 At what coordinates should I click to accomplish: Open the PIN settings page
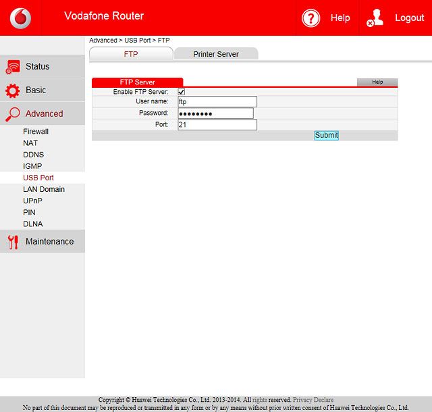[x=29, y=212]
